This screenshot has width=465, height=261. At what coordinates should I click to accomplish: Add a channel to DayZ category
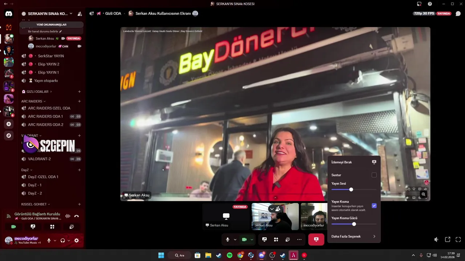79,170
